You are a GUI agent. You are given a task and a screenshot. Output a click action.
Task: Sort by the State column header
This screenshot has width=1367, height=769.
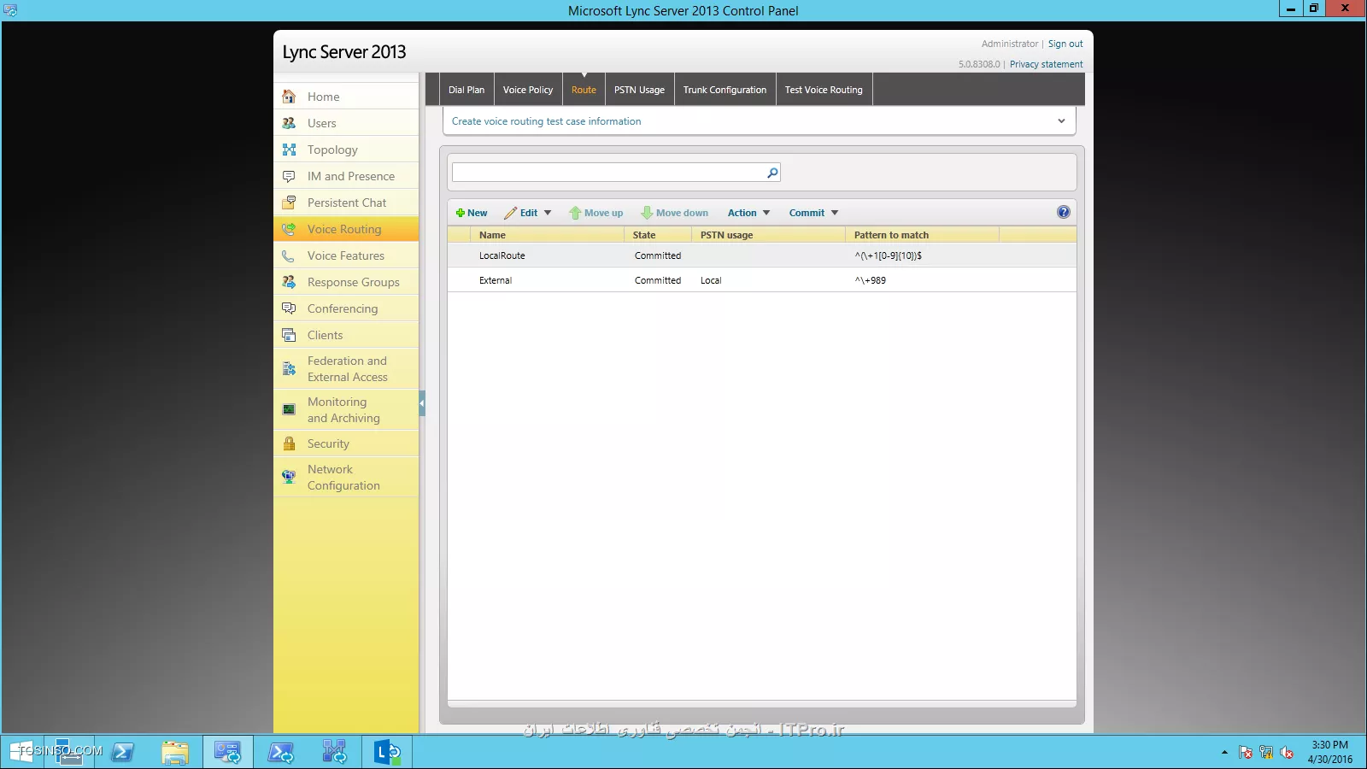pos(658,235)
